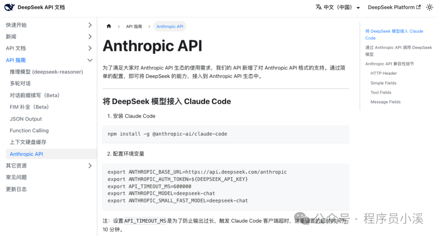Expand the 其它资源 section chevron
437x236 pixels.
pos(90,166)
